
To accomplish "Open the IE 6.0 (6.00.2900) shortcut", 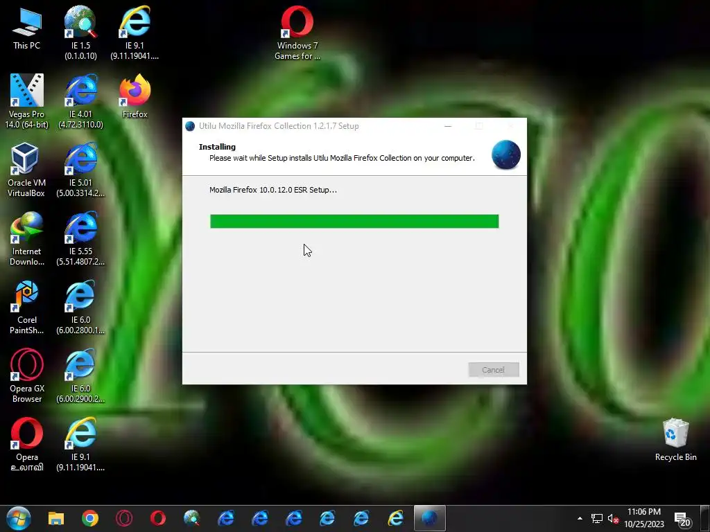I will pyautogui.click(x=80, y=376).
